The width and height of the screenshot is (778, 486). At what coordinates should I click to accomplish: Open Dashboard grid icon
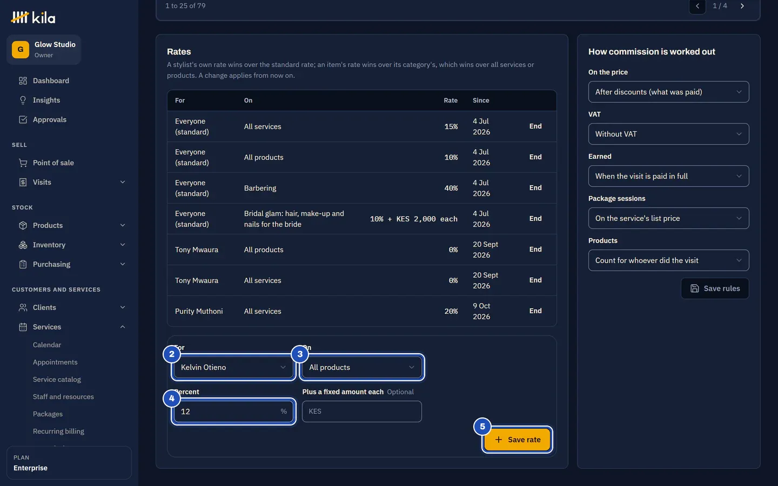point(23,80)
